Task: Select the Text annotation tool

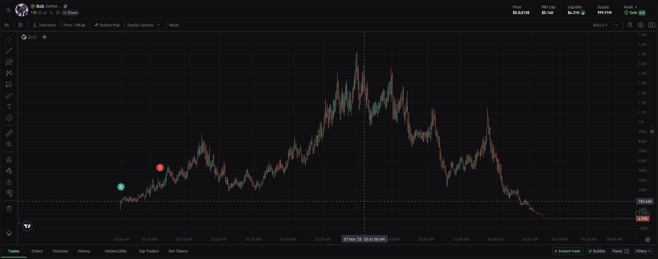Action: point(9,106)
